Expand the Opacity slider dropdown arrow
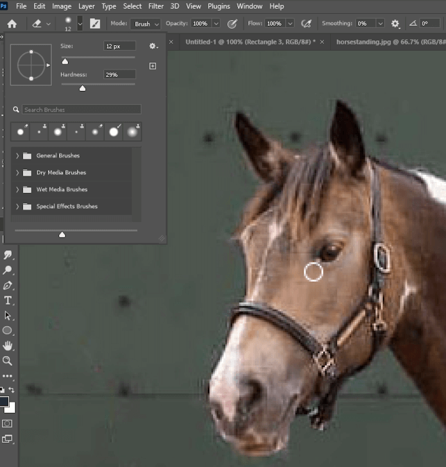Image resolution: width=446 pixels, height=467 pixels. point(216,24)
